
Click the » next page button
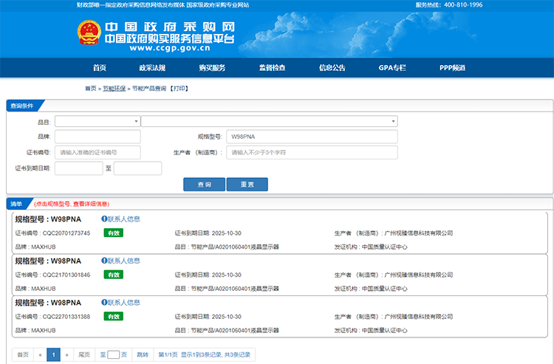tap(66, 354)
